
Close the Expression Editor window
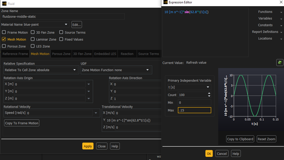(281, 2)
